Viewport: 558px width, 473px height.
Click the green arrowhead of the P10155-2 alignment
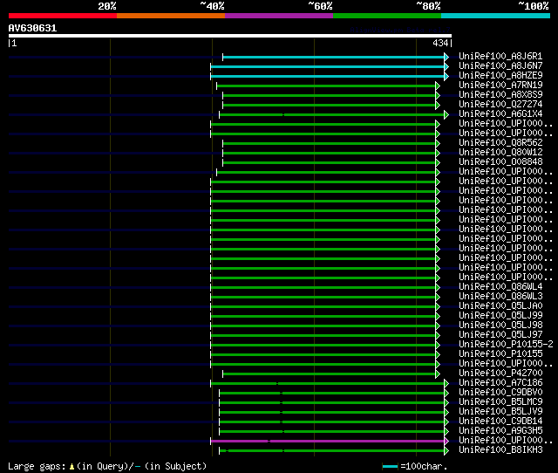click(438, 345)
